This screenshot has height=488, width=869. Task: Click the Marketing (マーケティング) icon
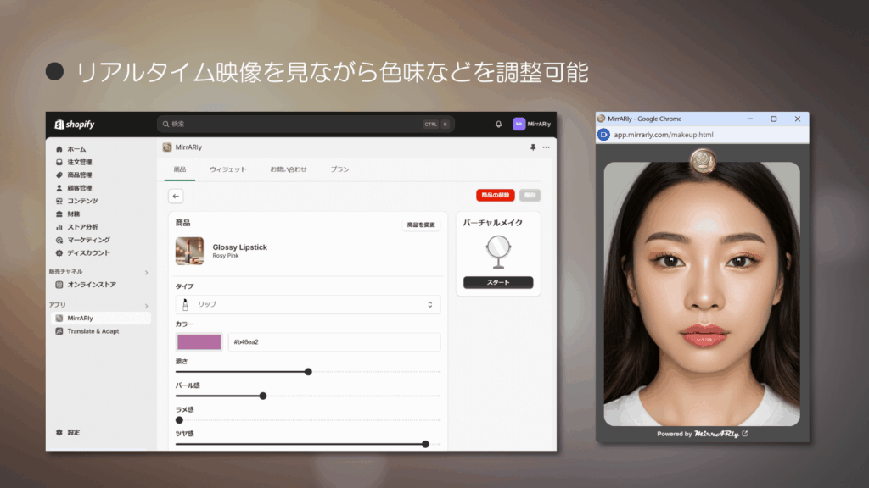pyautogui.click(x=59, y=240)
